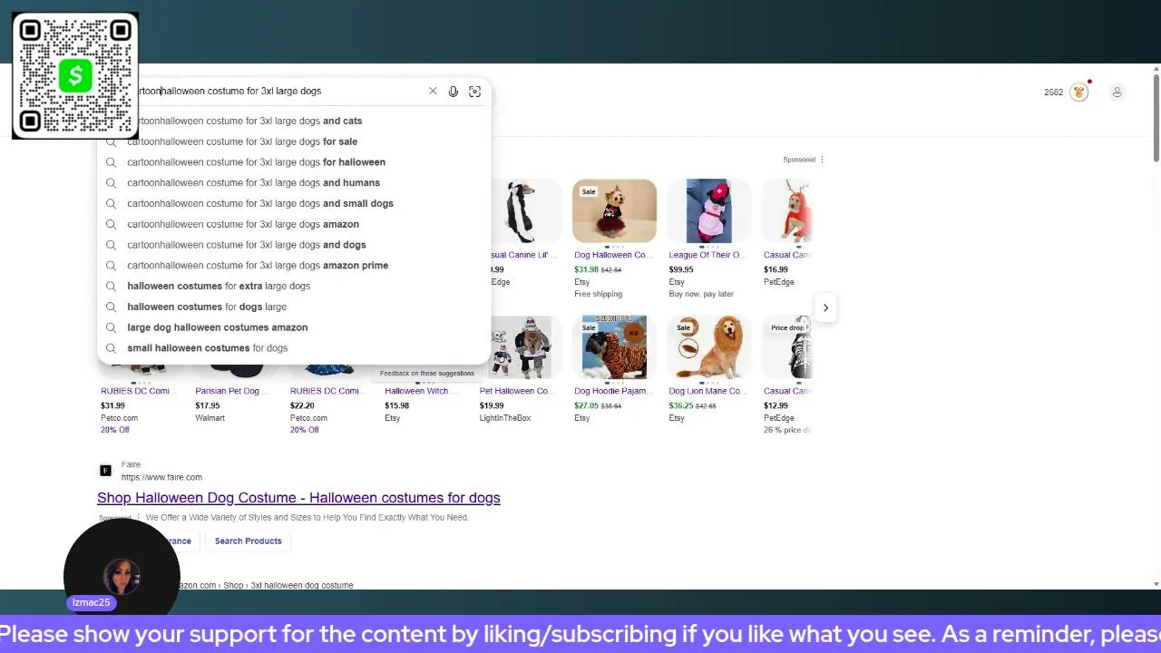The height and width of the screenshot is (653, 1161).
Task: Choose "large dog halloween costumes amazon" suggestion
Action: 294,327
